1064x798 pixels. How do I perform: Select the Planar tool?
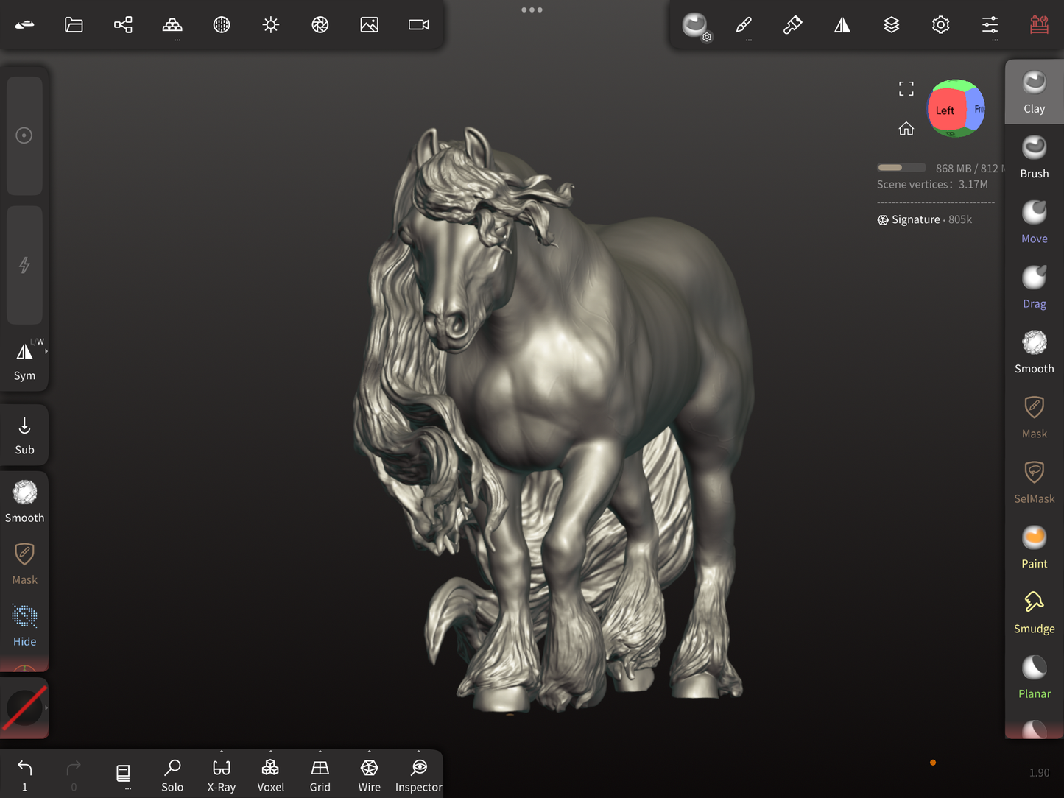[1034, 677]
